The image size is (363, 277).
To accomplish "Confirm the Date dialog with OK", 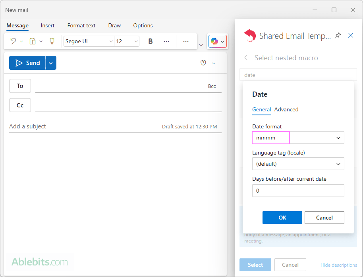I will click(x=282, y=218).
